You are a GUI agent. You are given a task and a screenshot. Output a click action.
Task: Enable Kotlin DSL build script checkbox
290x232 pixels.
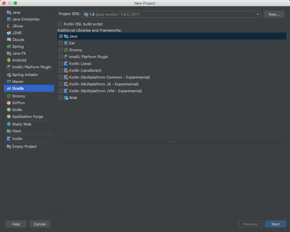tap(60, 24)
